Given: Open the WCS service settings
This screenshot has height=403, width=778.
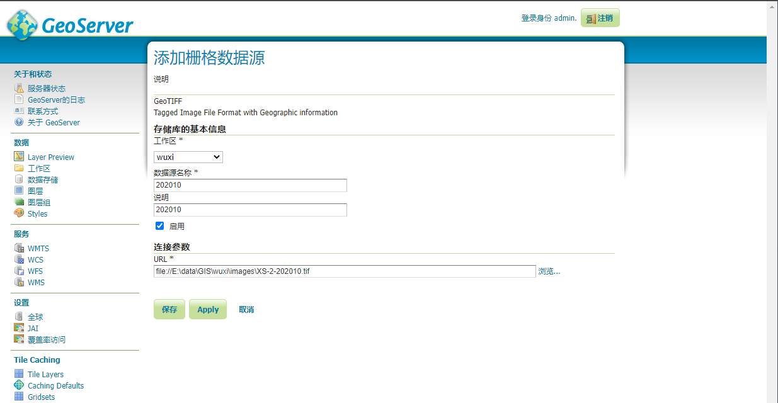Looking at the screenshot, I should [x=35, y=259].
